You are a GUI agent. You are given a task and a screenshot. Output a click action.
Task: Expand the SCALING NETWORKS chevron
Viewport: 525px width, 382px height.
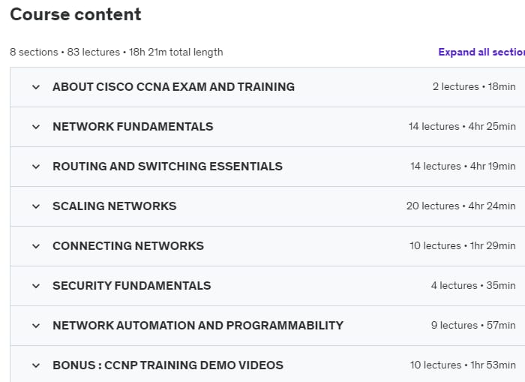point(36,206)
